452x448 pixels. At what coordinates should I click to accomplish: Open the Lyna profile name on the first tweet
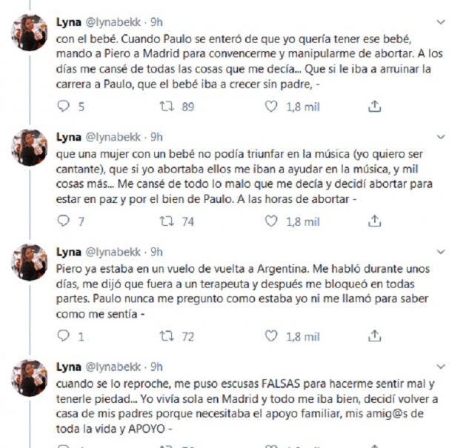pyautogui.click(x=69, y=22)
